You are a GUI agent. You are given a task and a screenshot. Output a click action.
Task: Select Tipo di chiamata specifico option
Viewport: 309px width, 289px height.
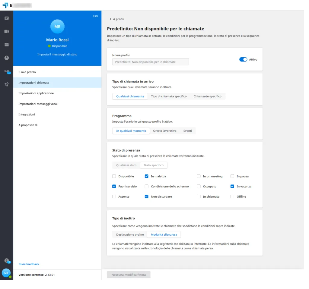[x=169, y=96]
